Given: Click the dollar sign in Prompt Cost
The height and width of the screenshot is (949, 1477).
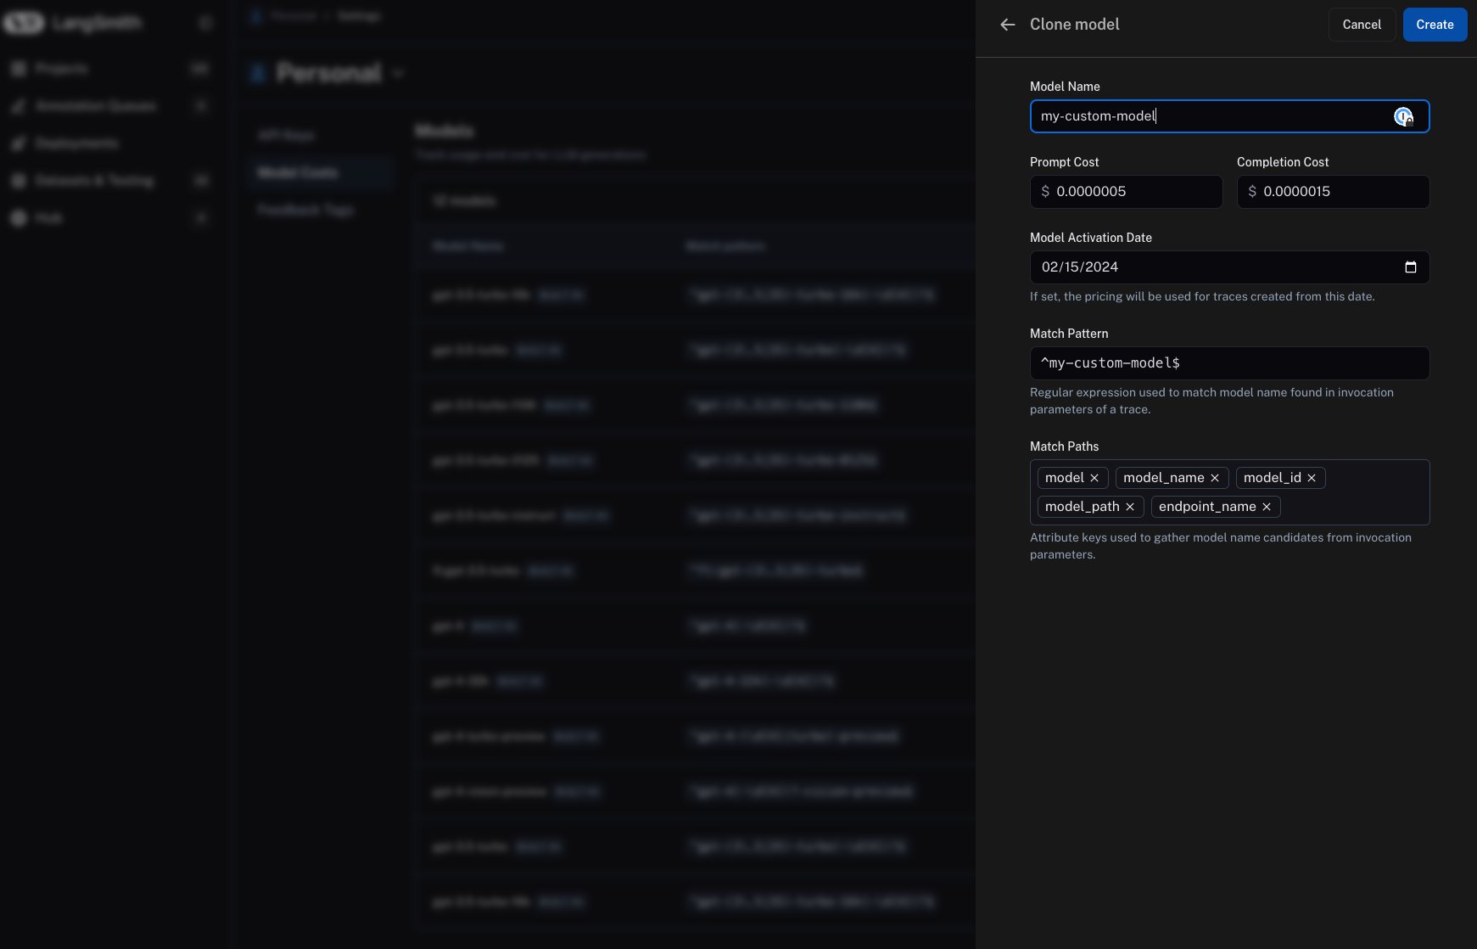Looking at the screenshot, I should pos(1045,192).
